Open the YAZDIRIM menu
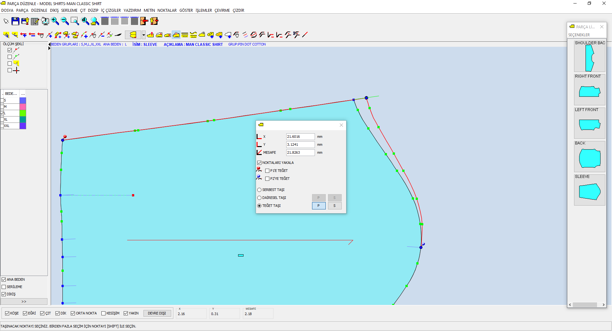This screenshot has width=612, height=331. click(x=132, y=11)
